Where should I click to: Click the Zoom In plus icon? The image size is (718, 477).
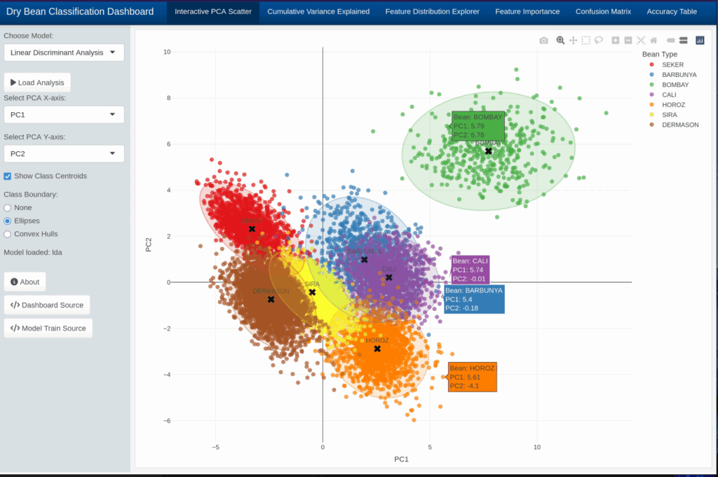pos(615,41)
